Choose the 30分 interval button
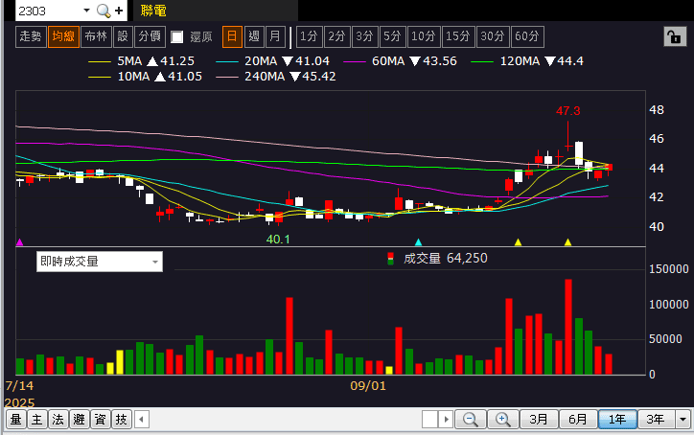The height and width of the screenshot is (435, 694). [x=493, y=37]
